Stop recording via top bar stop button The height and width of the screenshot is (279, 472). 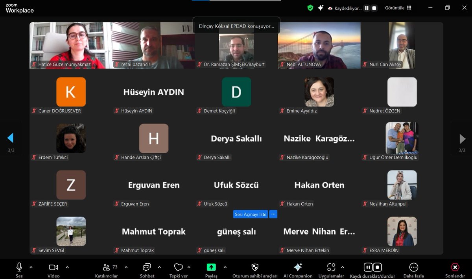[374, 8]
